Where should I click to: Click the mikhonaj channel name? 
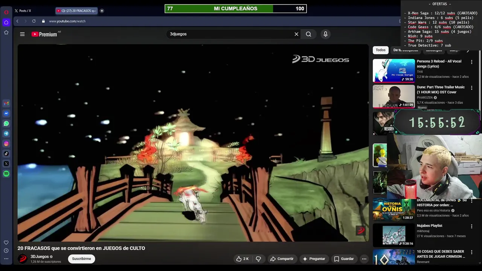pyautogui.click(x=423, y=231)
